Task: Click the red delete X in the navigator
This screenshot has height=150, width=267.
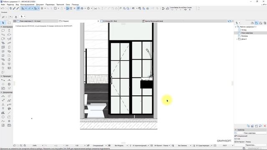Action: click(x=265, y=126)
